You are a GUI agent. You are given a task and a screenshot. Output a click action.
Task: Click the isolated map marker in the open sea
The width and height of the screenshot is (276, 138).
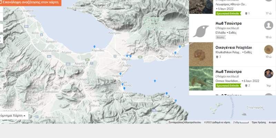click(155, 81)
